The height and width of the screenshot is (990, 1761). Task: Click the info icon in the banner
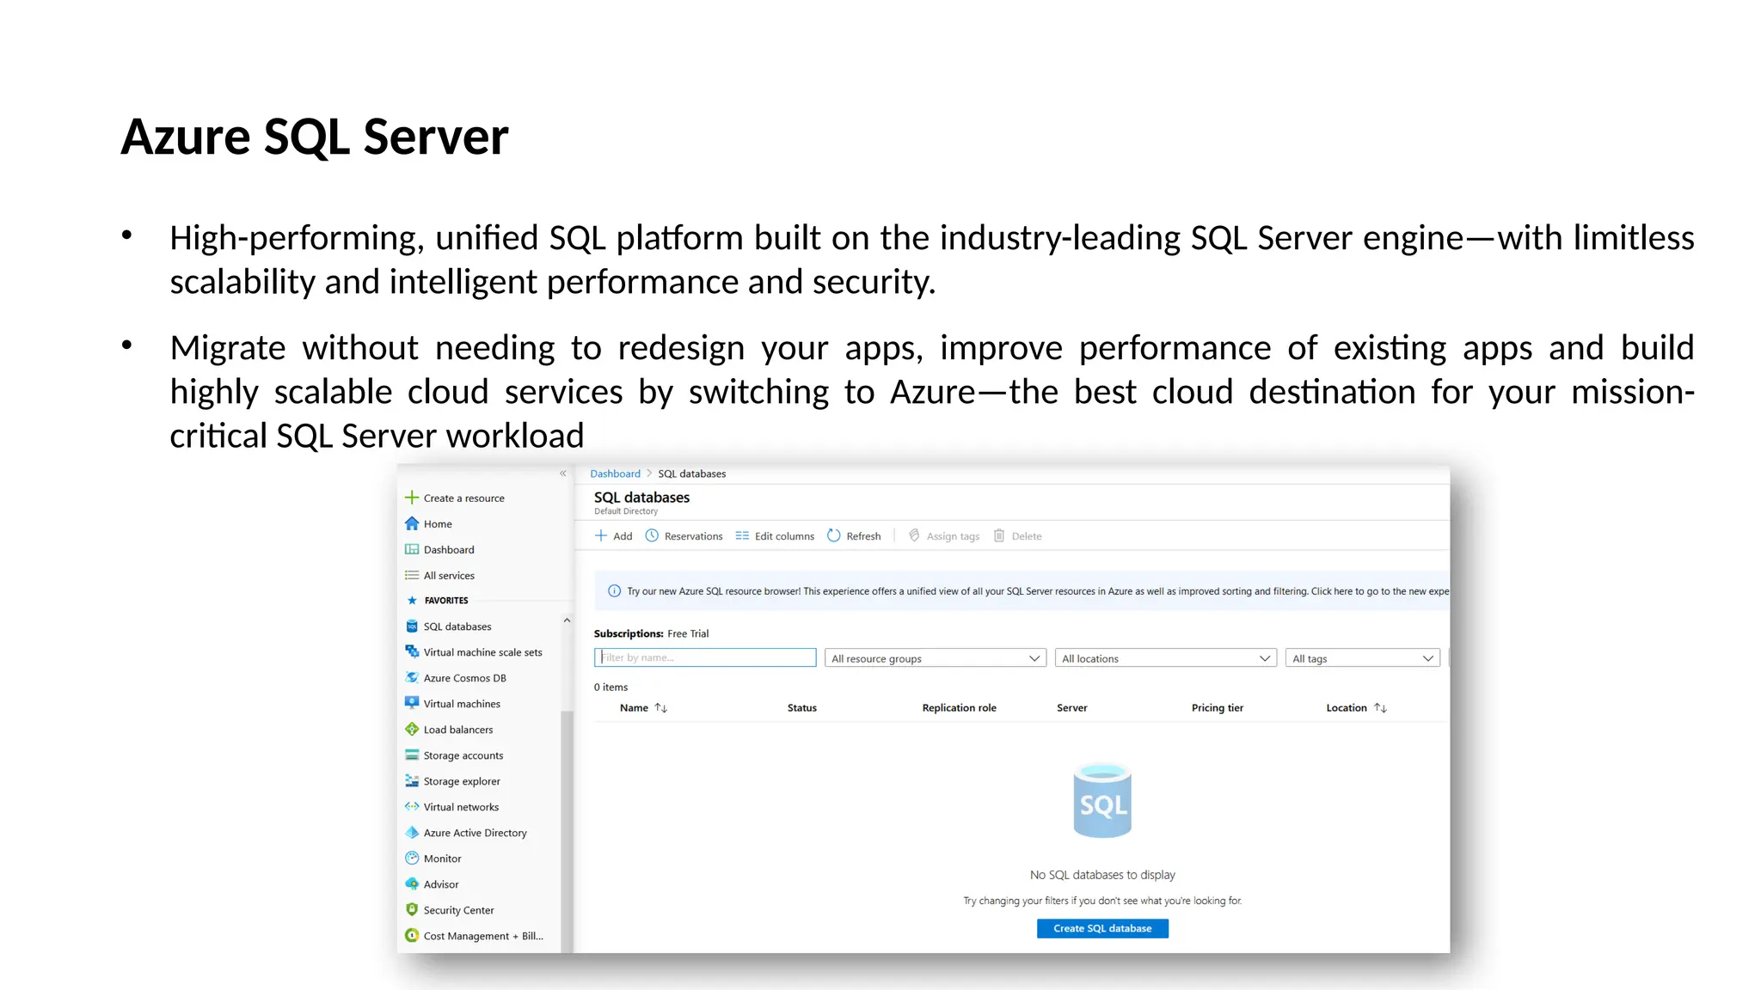(x=614, y=591)
